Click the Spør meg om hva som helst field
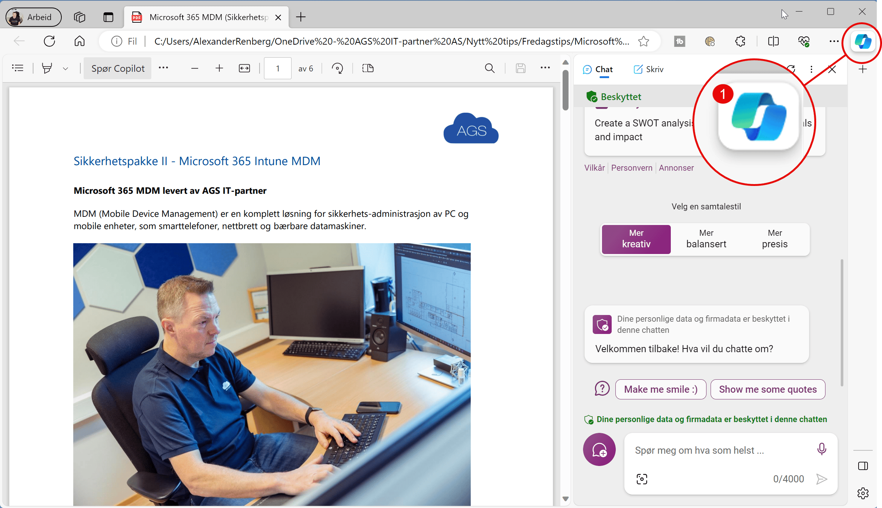 coord(714,450)
